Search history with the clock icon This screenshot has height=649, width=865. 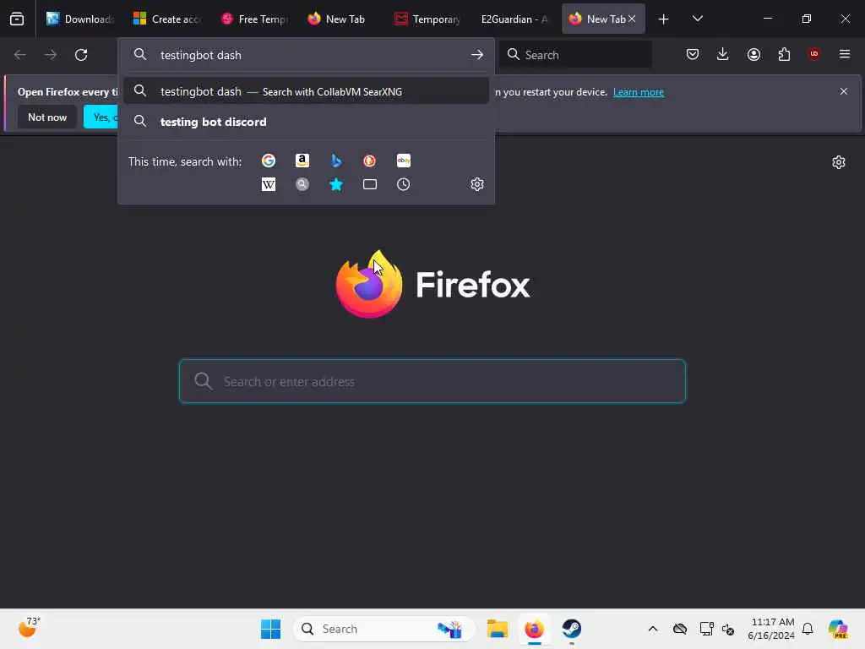(404, 184)
